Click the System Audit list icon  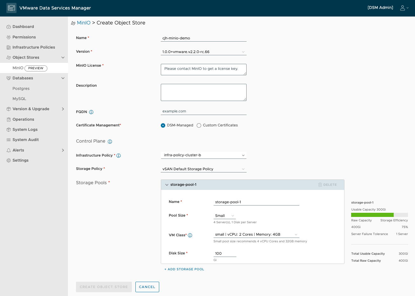pos(9,140)
